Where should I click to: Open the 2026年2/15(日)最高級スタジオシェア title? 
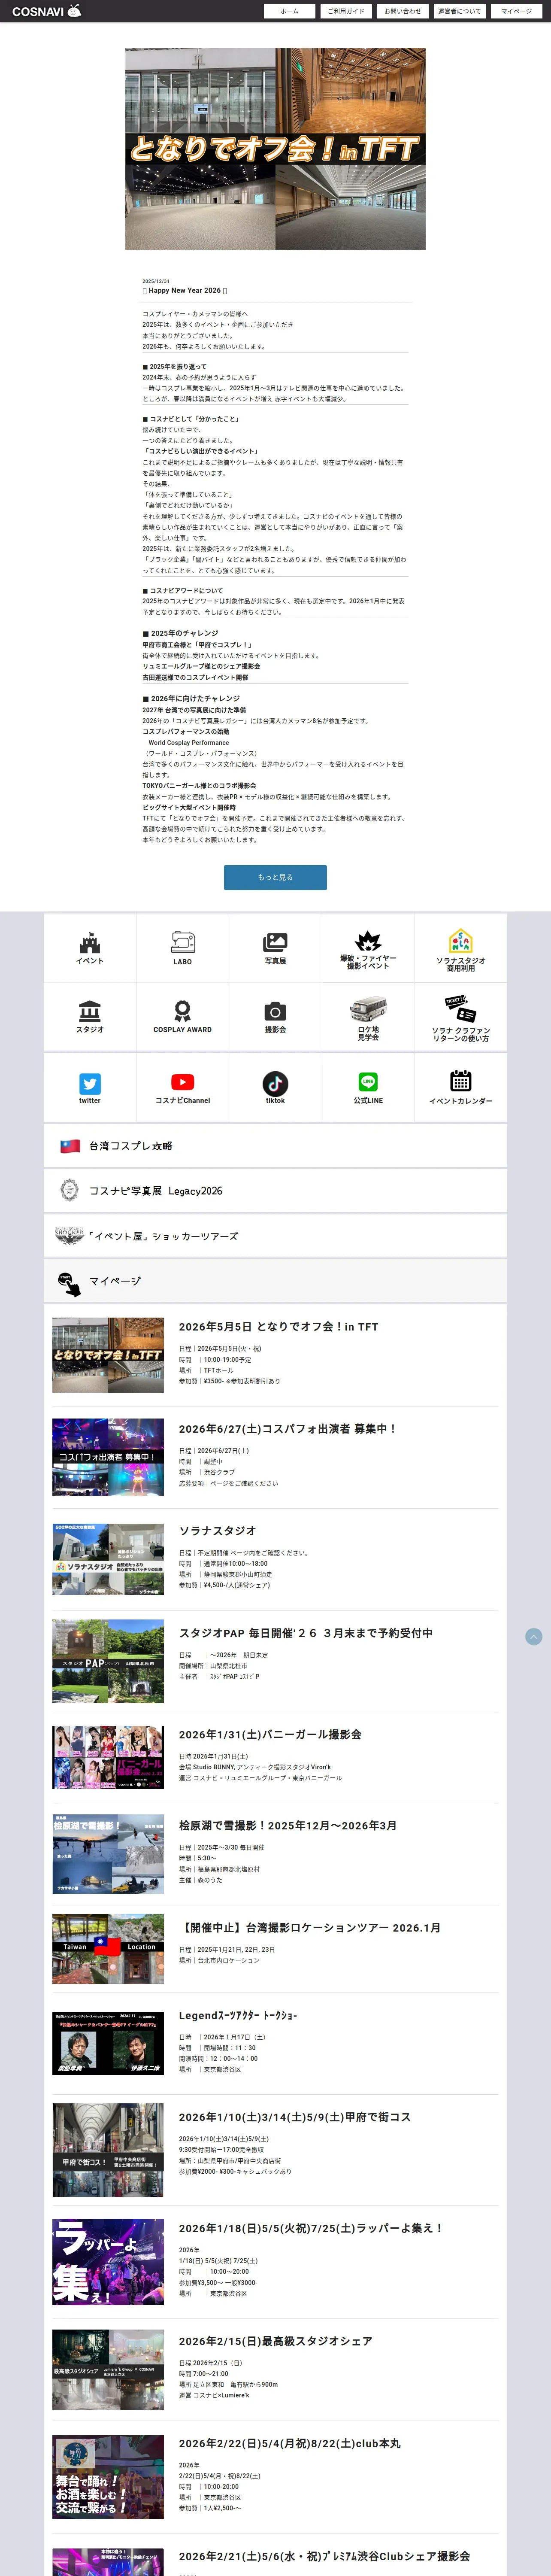pos(276,2341)
